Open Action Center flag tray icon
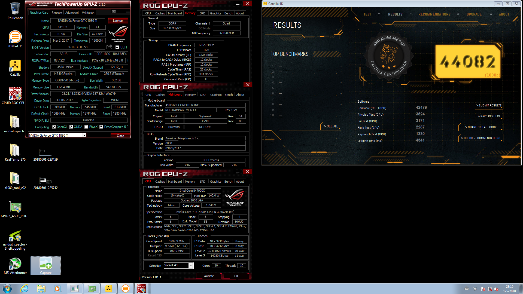This screenshot has width=523, height=294. tap(483, 289)
